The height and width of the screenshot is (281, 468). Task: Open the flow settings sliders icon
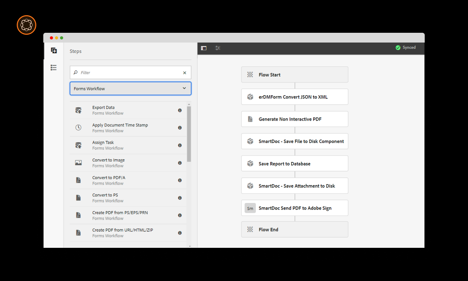[x=218, y=48]
